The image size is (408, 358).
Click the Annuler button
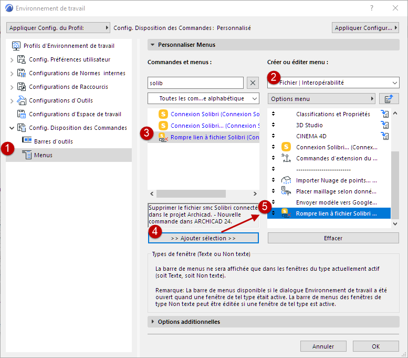pos(323,346)
